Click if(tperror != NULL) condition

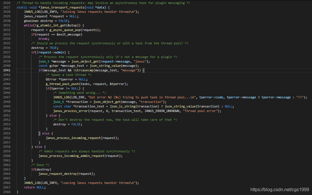click(x=63, y=88)
